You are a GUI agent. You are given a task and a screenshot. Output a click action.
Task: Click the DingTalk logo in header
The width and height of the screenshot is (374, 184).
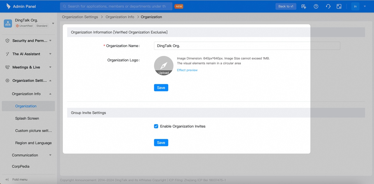[8, 6]
